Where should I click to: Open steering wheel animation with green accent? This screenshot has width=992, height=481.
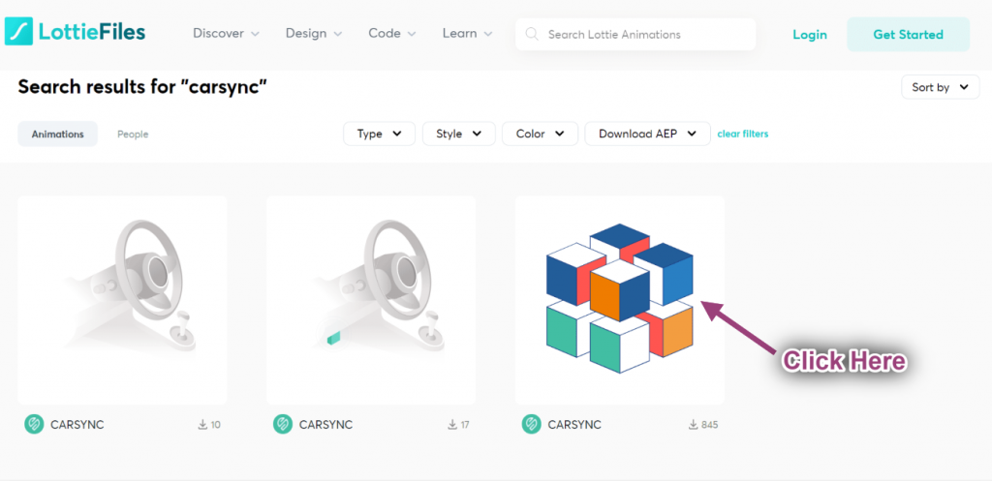(371, 300)
